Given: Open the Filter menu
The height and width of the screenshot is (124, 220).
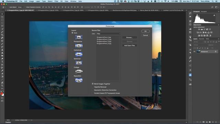Looking at the screenshot, I should point(56,1).
